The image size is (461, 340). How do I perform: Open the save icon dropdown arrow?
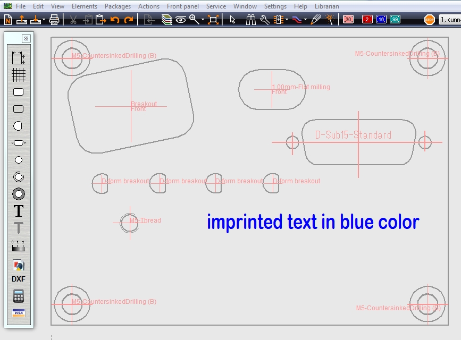click(44, 20)
